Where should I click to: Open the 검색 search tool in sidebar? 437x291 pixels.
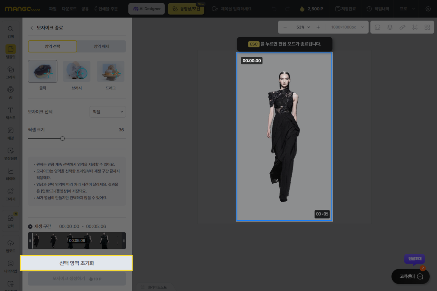11,32
